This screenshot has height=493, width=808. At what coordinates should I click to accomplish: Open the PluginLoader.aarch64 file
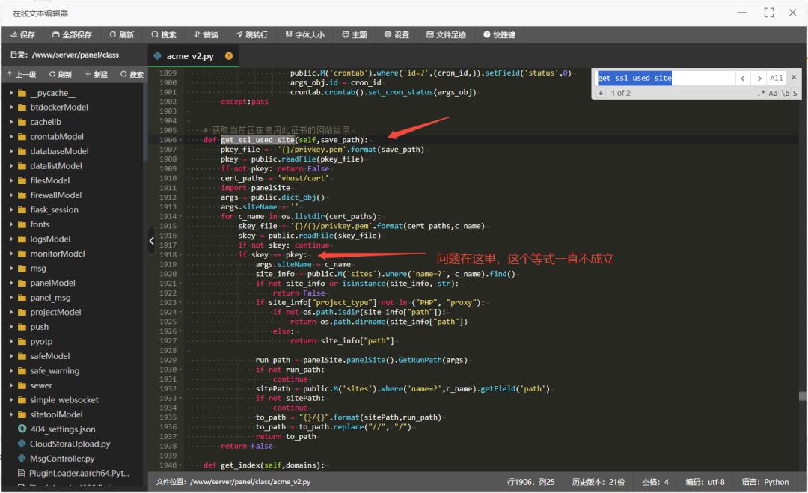coord(79,473)
